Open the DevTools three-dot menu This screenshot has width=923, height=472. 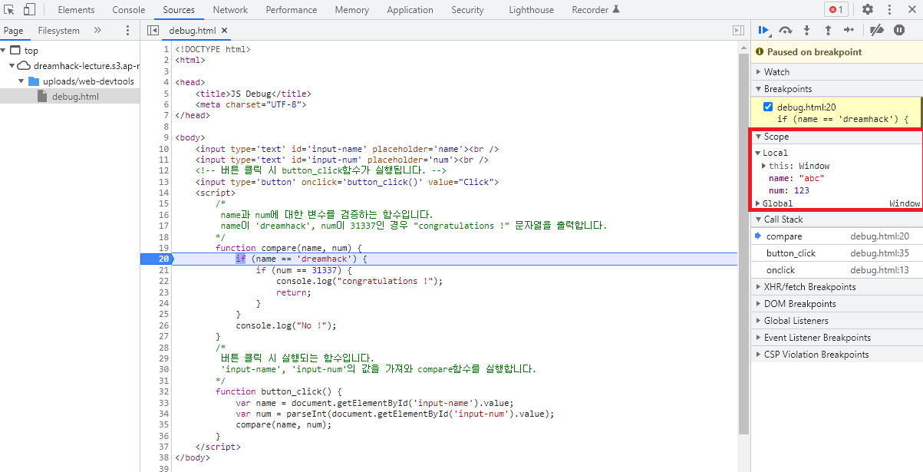[889, 9]
